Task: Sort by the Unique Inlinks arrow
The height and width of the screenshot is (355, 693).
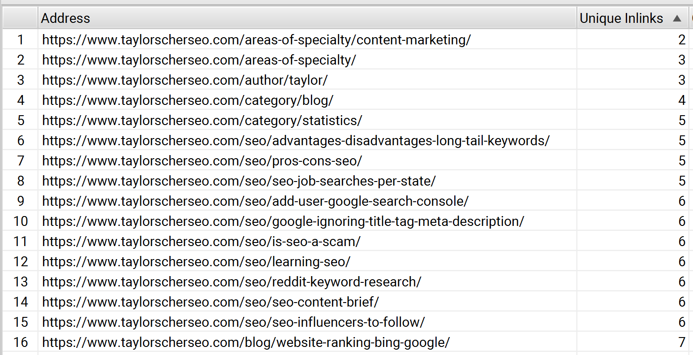Action: coord(677,18)
